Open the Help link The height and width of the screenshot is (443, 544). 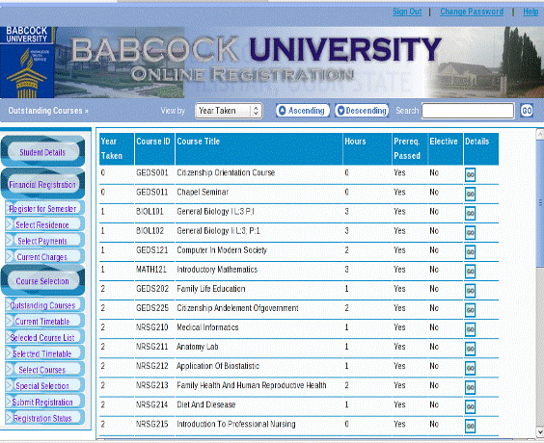click(x=530, y=12)
